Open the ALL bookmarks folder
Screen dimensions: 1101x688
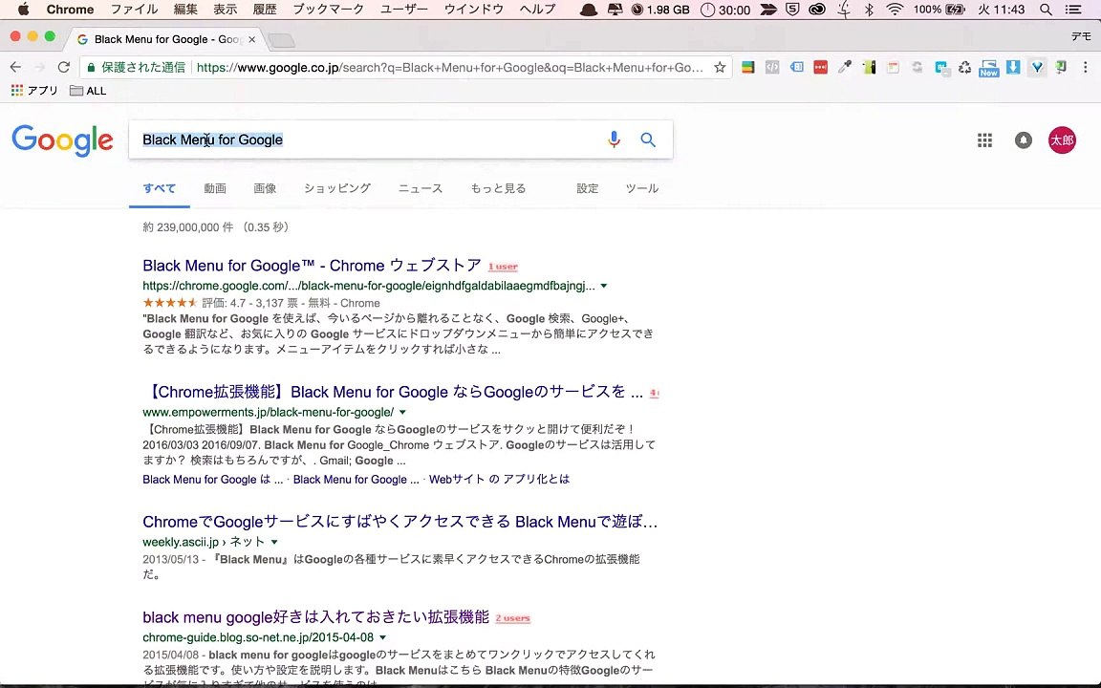coord(88,91)
